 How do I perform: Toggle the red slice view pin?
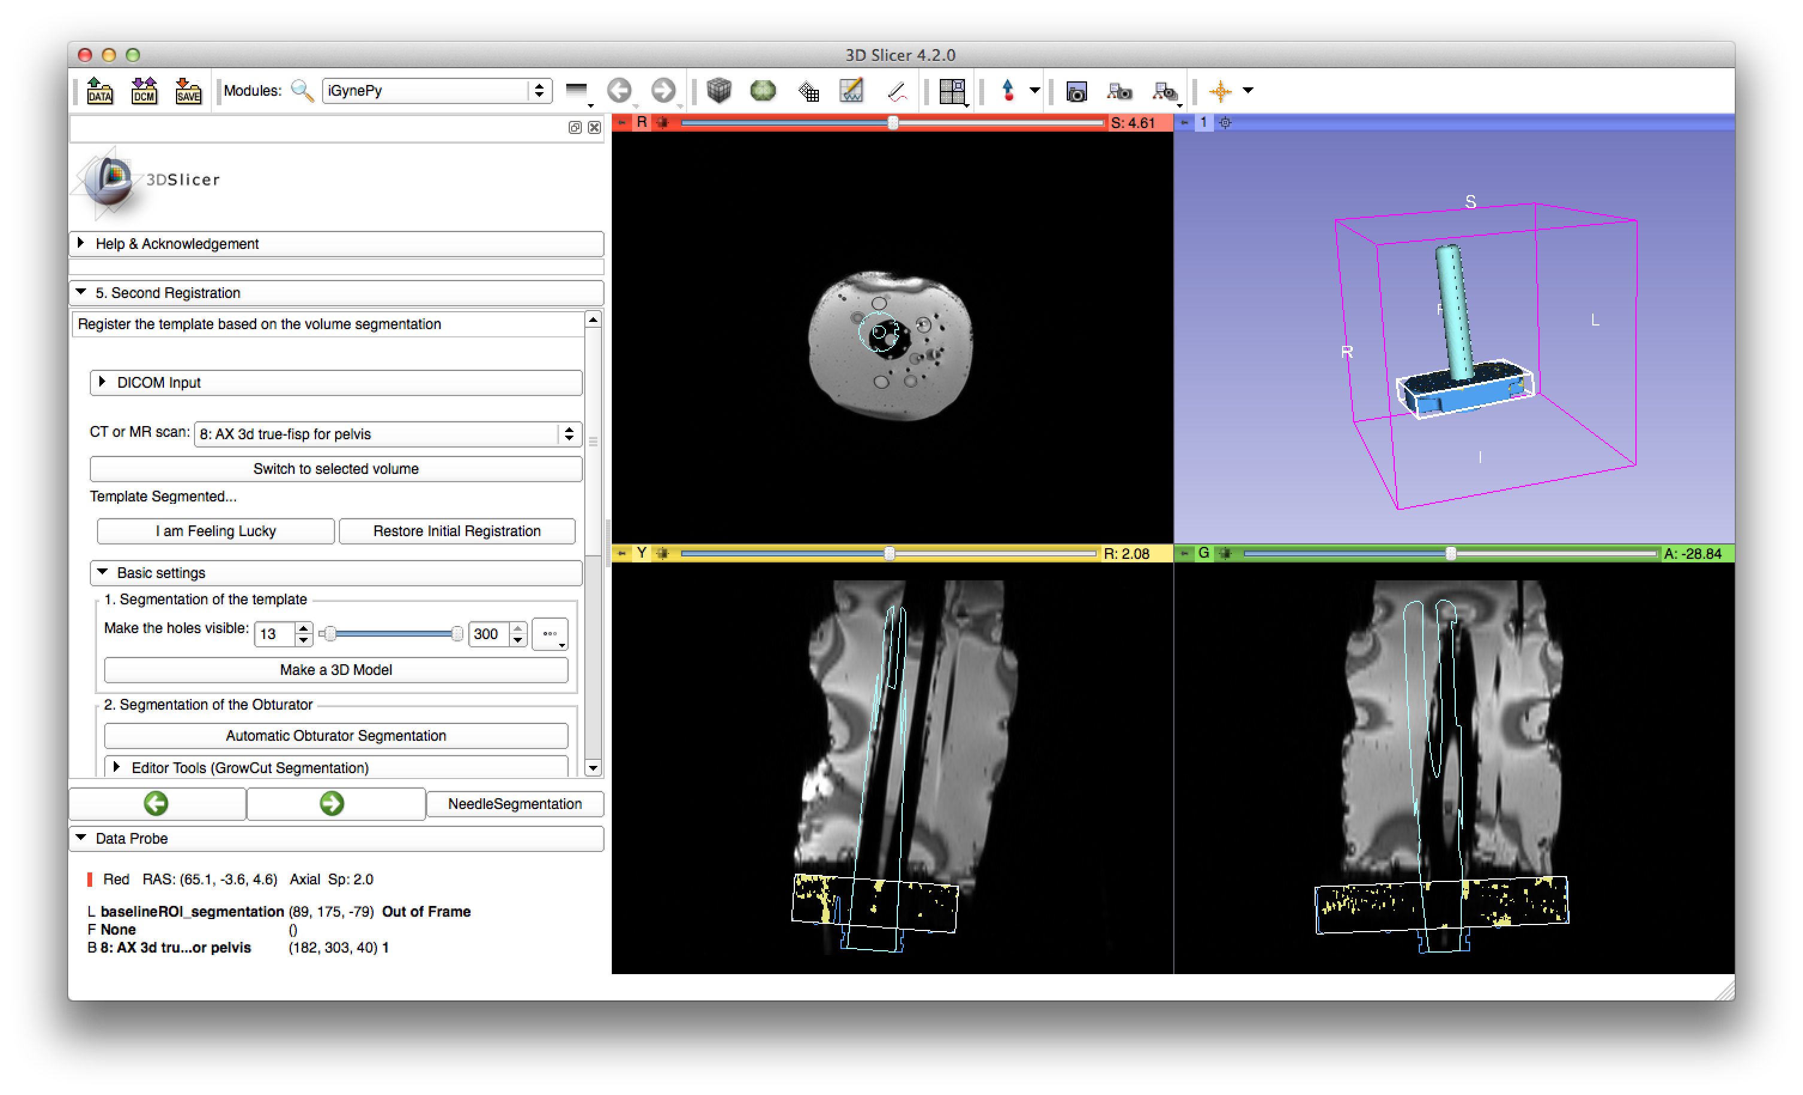click(x=621, y=123)
